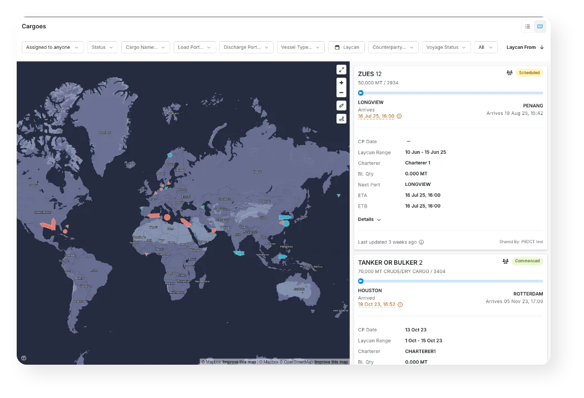584x398 pixels.
Task: Switch to list view
Action: [528, 27]
